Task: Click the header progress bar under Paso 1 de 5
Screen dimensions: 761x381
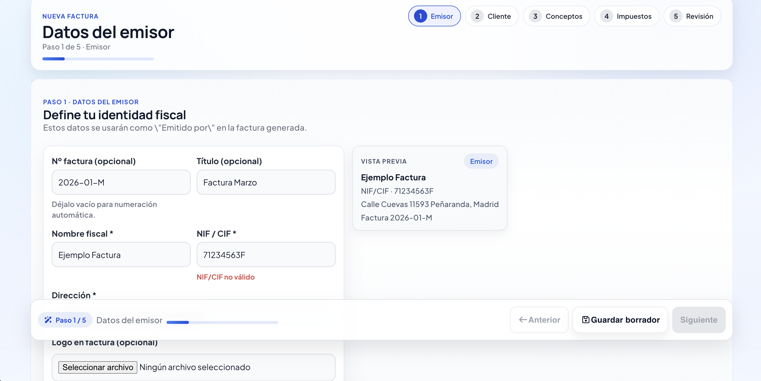Action: [98, 59]
